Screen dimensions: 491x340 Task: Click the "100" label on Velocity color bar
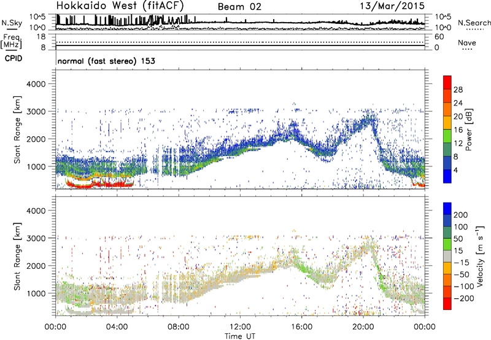pyautogui.click(x=461, y=226)
